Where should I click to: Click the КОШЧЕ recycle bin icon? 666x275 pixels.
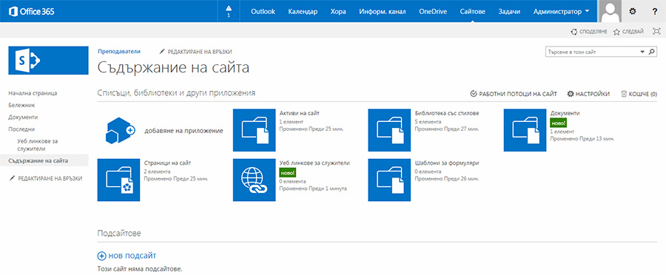pos(624,94)
